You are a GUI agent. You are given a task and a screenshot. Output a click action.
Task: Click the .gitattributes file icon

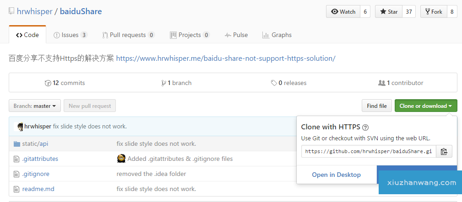click(x=17, y=159)
